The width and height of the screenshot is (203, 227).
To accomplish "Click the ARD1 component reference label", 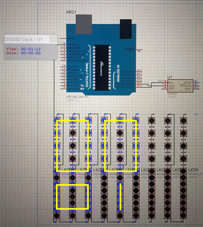I will [71, 12].
